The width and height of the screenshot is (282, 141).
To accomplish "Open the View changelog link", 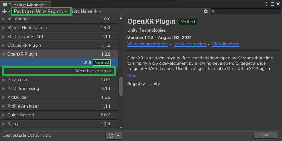I will (x=190, y=44).
